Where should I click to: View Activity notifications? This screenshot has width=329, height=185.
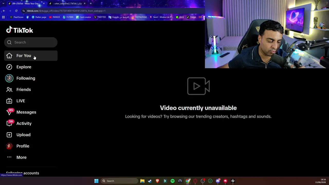pos(31,124)
